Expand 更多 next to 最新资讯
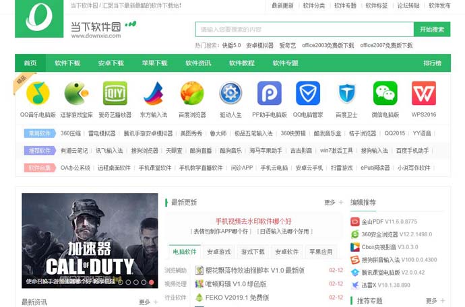Screen dimensions: 465x307 148,302
